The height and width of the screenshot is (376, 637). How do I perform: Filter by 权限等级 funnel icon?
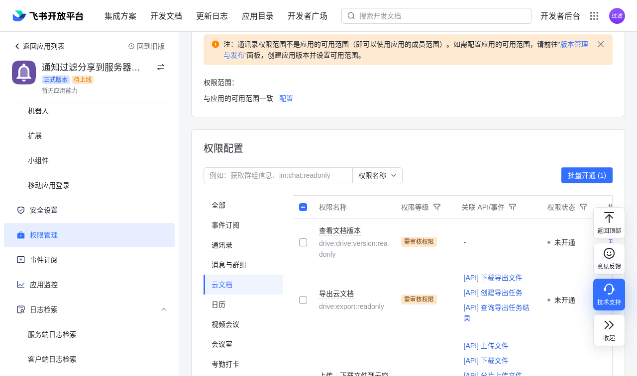pos(437,207)
